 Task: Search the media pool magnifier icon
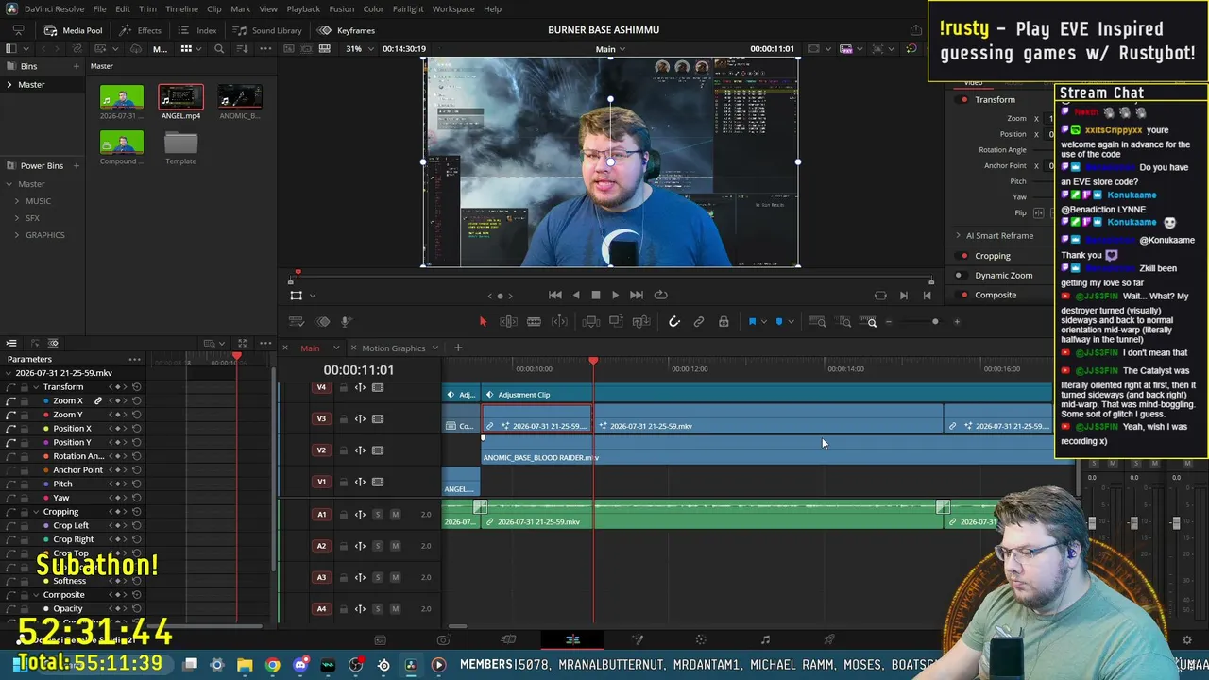click(219, 49)
